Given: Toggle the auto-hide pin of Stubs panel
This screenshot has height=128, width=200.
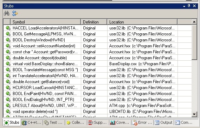Looking at the screenshot, I should pos(189,6).
